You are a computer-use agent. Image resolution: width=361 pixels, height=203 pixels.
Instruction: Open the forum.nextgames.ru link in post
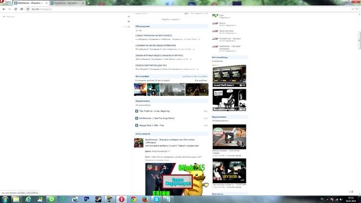click(177, 157)
